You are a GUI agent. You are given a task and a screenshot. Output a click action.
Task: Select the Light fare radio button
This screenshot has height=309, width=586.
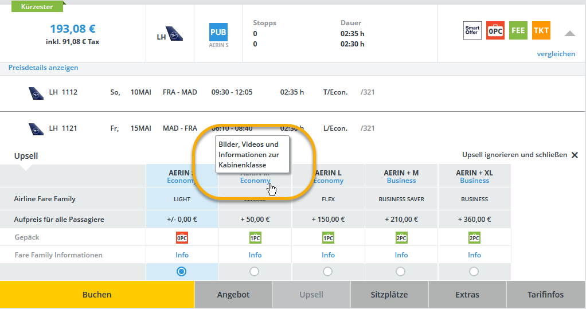coord(182,272)
